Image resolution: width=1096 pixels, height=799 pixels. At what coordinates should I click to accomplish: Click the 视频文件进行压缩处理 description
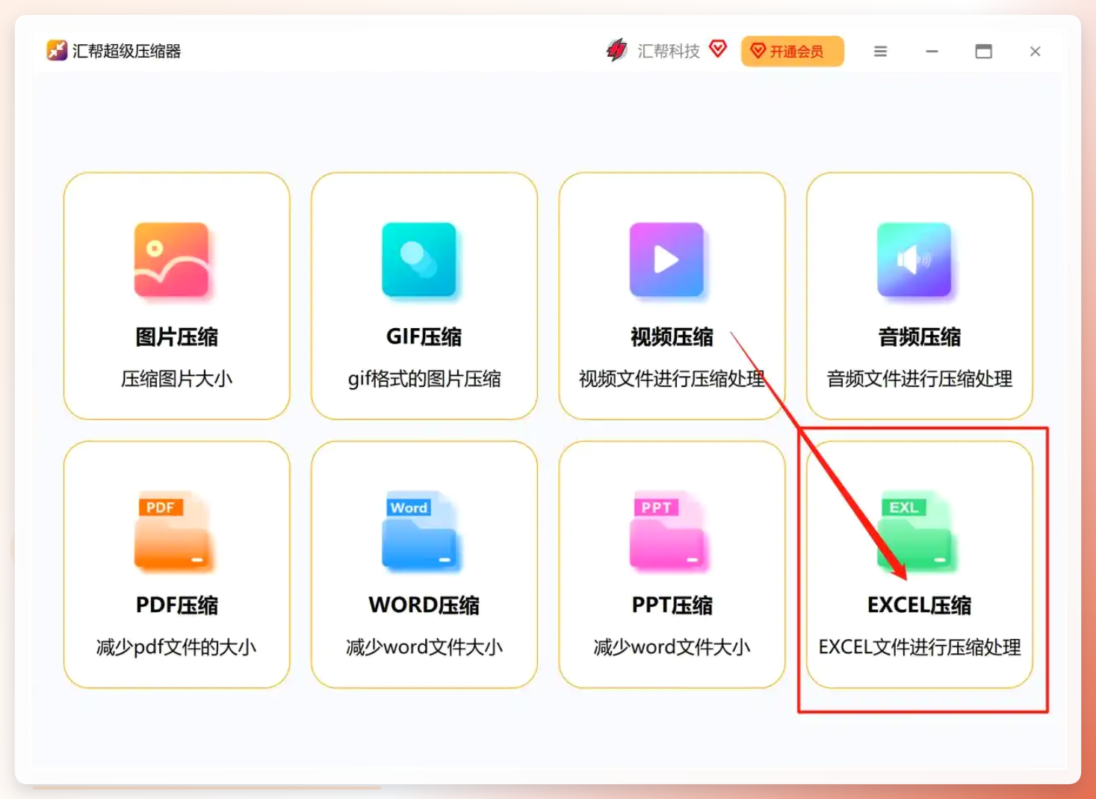(x=672, y=379)
